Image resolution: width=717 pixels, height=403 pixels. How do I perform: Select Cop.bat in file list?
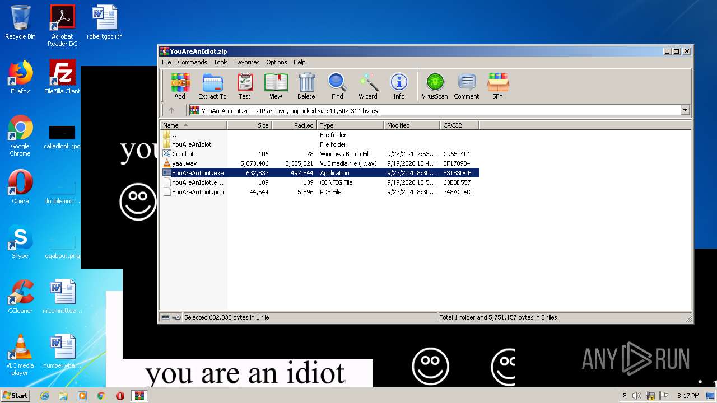pyautogui.click(x=319, y=154)
